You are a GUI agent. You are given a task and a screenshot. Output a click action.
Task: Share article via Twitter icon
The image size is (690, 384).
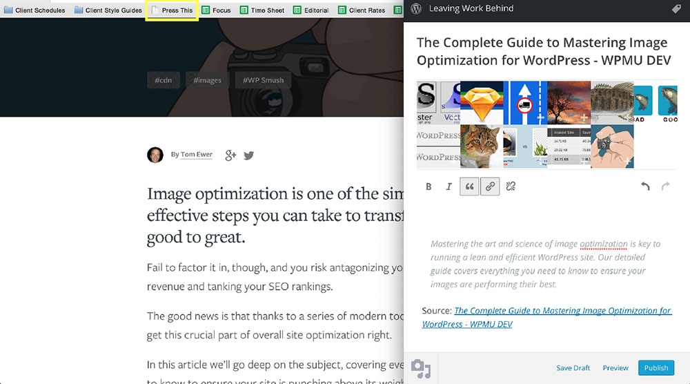tap(249, 155)
